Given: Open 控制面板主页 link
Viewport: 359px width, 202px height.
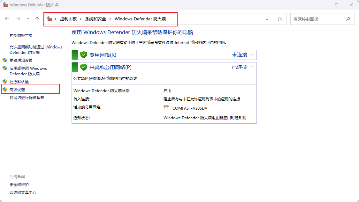Looking at the screenshot, I should (x=21, y=36).
